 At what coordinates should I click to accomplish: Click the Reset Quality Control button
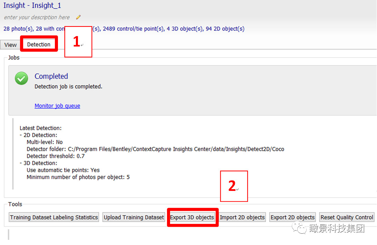[x=347, y=217]
